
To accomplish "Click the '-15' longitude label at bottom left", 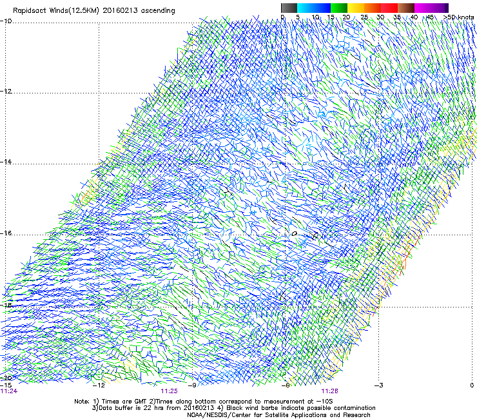I will coord(6,385).
